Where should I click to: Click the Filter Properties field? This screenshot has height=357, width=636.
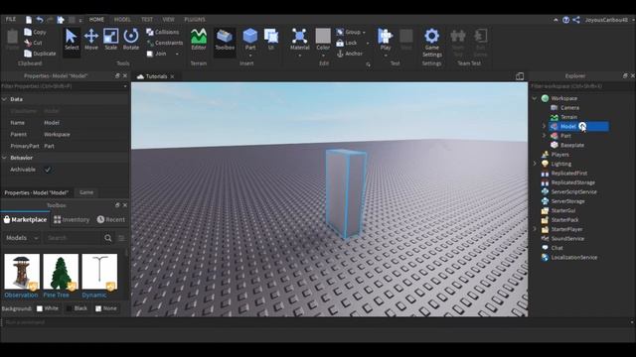point(64,86)
